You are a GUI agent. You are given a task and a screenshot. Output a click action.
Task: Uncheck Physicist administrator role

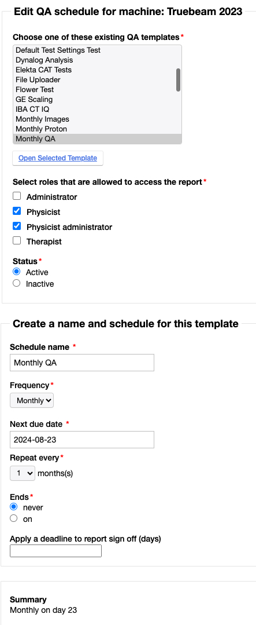[x=17, y=226]
